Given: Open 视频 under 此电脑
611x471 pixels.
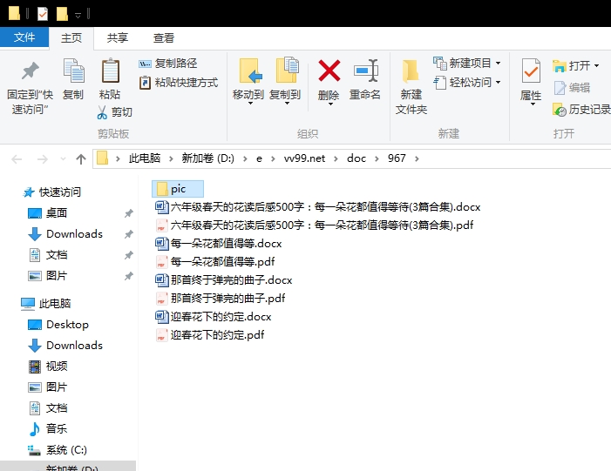Looking at the screenshot, I should (x=48, y=367).
